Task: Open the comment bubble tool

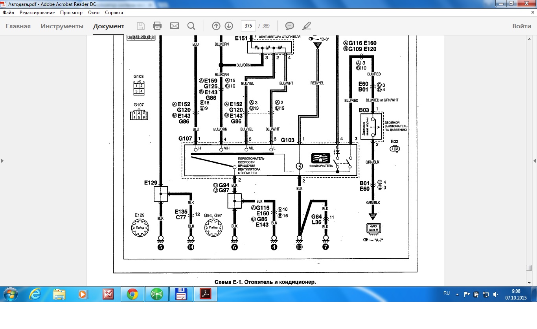Action: click(x=290, y=26)
